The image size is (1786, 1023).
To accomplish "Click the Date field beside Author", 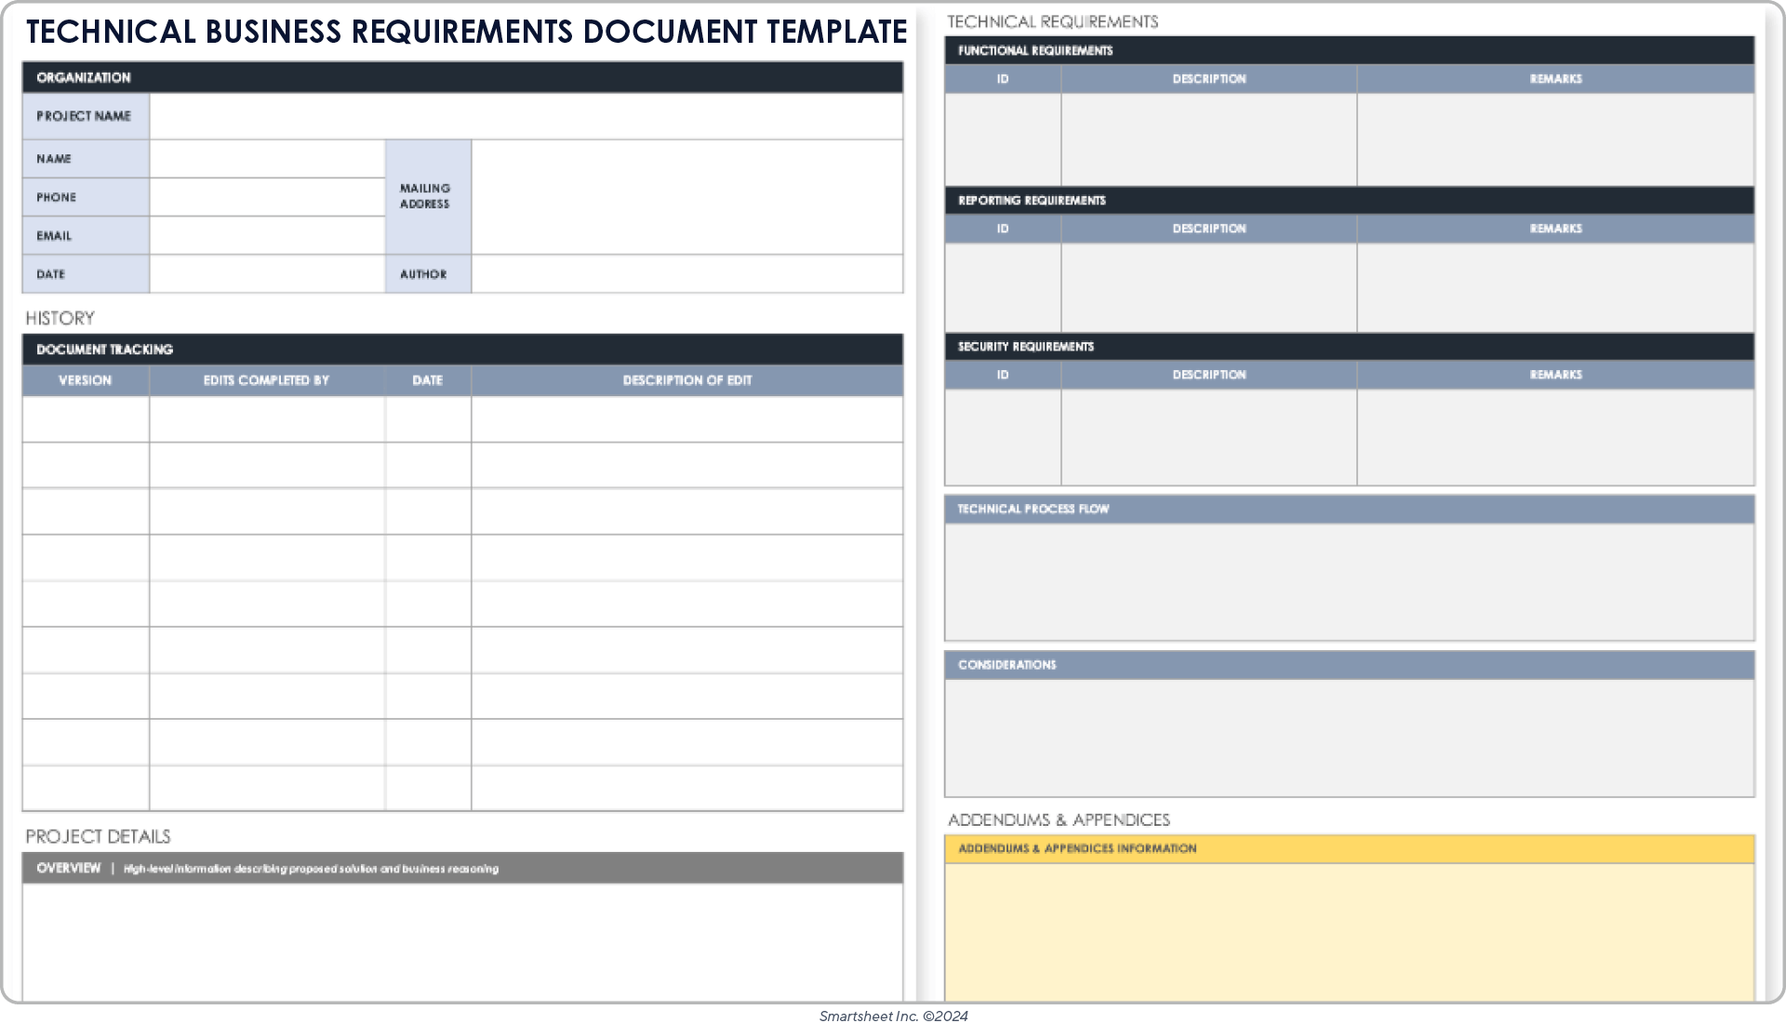I will [x=267, y=274].
